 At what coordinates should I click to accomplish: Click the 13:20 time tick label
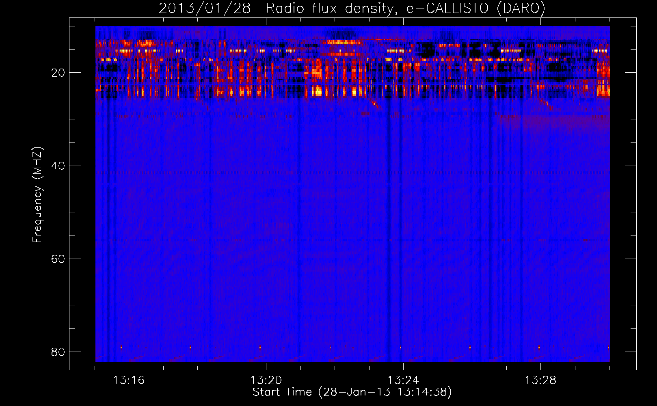(x=266, y=380)
